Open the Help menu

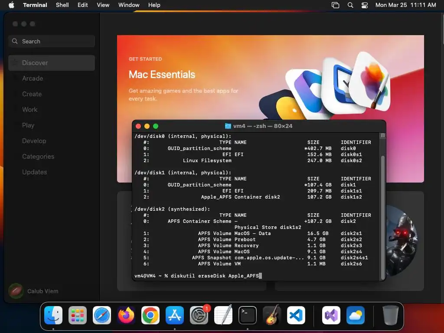tap(154, 5)
